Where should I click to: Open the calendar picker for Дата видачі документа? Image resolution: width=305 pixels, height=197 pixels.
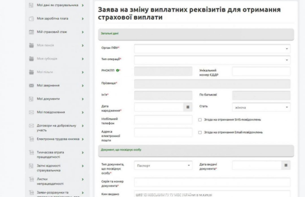(x=286, y=165)
